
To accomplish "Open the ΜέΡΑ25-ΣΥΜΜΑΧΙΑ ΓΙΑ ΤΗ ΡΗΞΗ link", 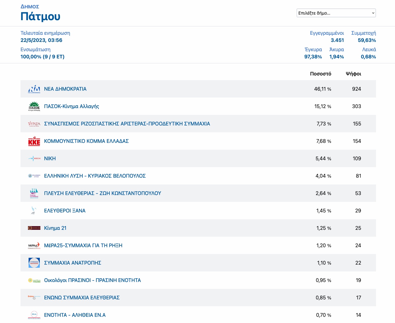I will tap(83, 245).
